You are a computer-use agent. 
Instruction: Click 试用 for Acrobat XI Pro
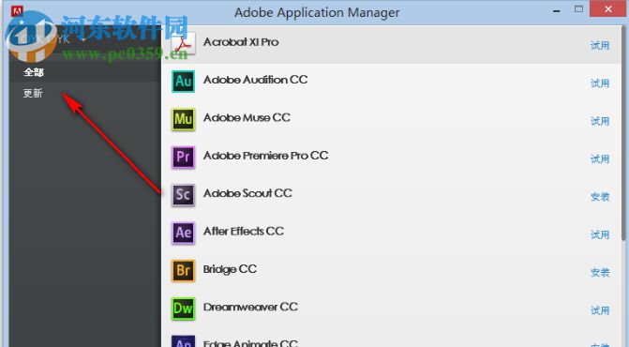tap(600, 45)
